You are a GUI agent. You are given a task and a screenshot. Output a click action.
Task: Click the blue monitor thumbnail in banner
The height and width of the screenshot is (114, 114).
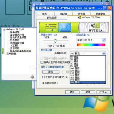[x=64, y=27]
